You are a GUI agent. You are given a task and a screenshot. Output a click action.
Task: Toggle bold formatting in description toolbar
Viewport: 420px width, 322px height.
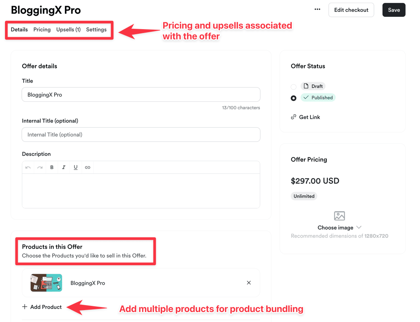(52, 167)
